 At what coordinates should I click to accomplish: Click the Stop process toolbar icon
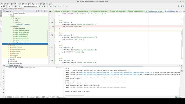tap(47, 6)
